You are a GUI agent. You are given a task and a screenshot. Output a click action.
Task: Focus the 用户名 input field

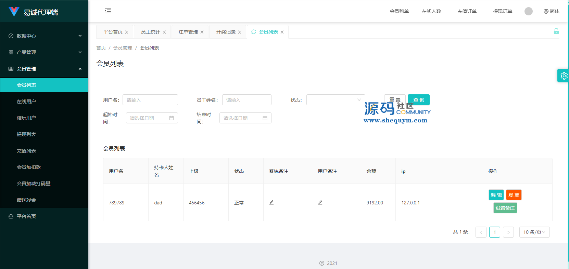click(150, 100)
